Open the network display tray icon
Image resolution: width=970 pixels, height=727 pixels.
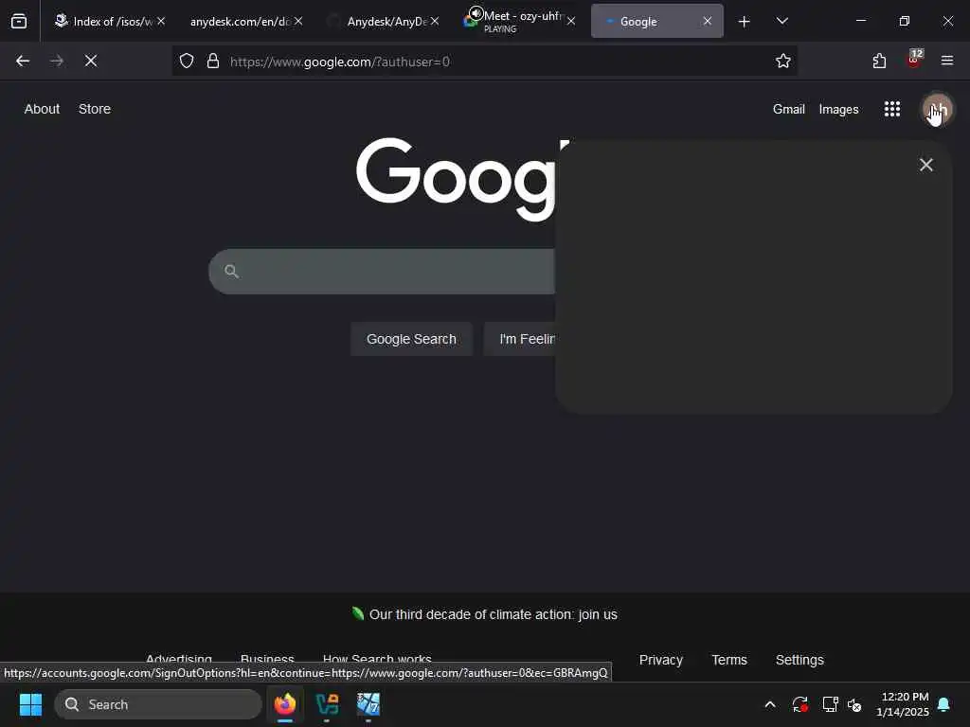click(830, 704)
